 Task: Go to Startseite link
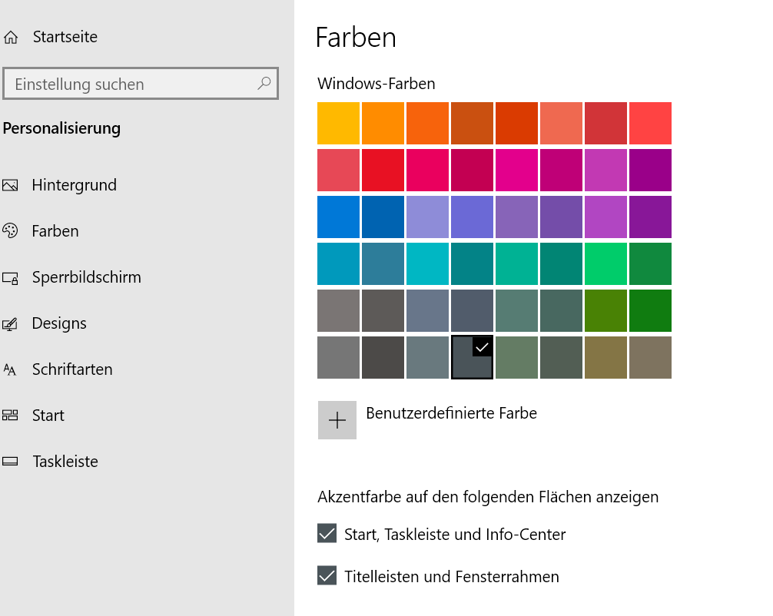65,37
